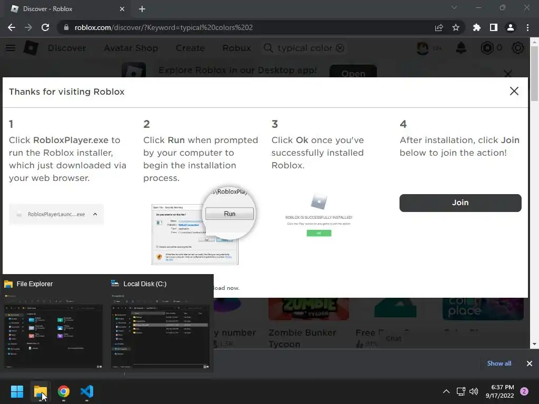Click in the address bar URL
Screen dimensions: 539x404
[164, 27]
